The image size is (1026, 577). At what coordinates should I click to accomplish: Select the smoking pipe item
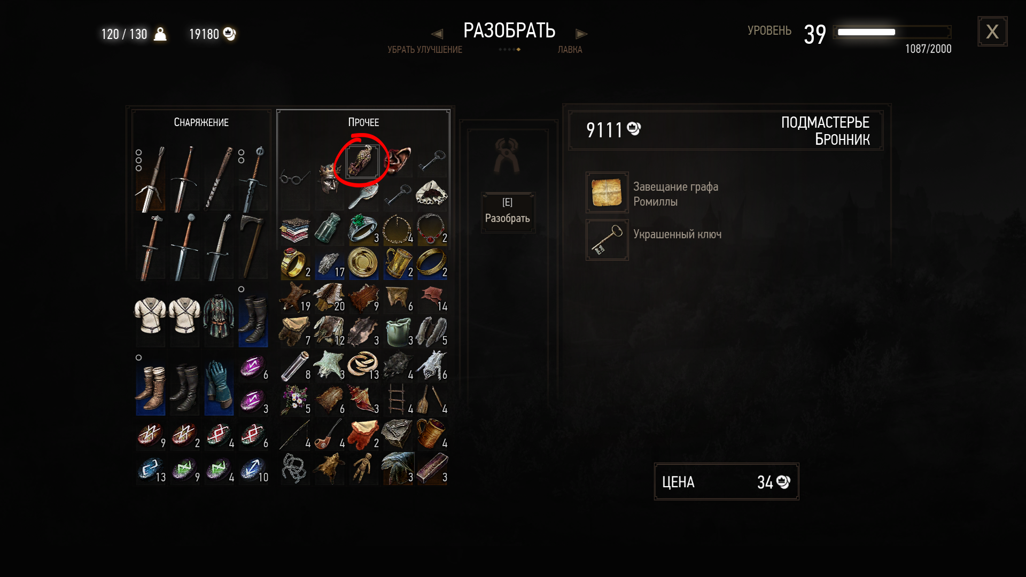(329, 434)
